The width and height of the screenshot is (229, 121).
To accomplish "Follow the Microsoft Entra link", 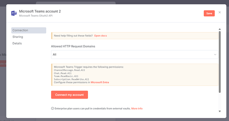I will [100, 82].
